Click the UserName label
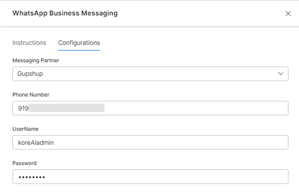Image resolution: width=299 pixels, height=194 pixels. (26, 129)
